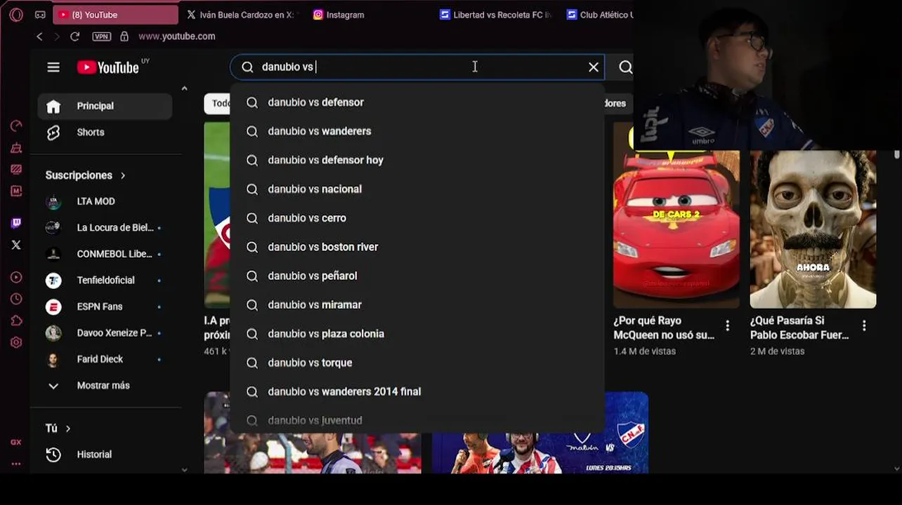Click the Shorts icon in sidebar
Image resolution: width=902 pixels, height=505 pixels.
click(x=53, y=133)
